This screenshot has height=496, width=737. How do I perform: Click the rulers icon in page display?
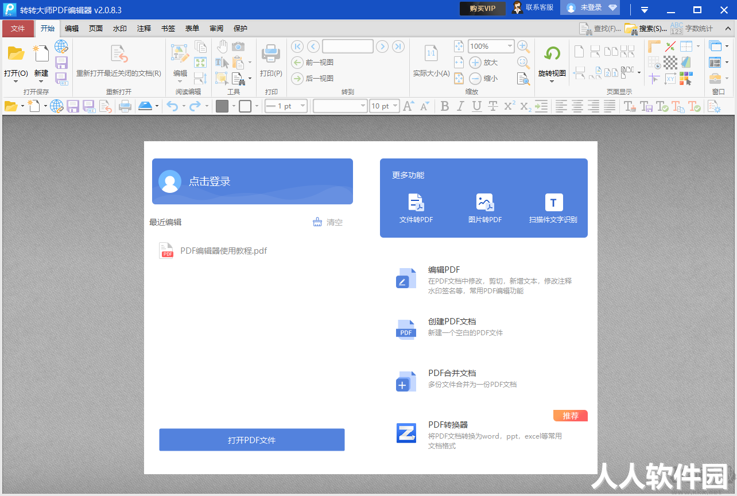[x=654, y=46]
